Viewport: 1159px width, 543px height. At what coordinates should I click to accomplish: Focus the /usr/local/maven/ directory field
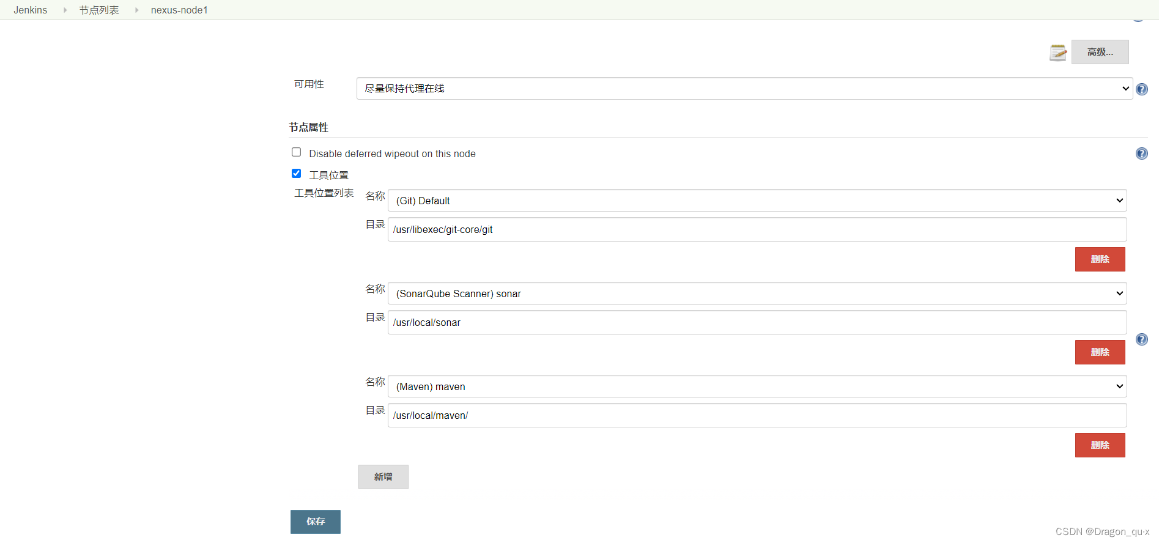click(757, 415)
